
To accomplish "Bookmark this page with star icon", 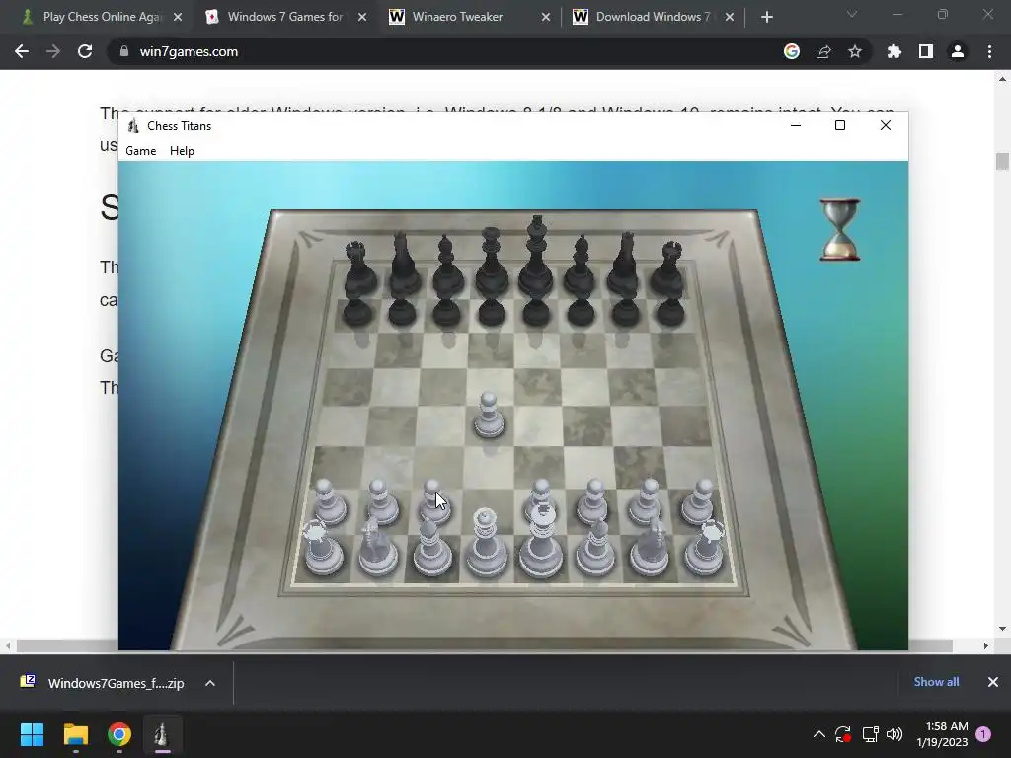I will [855, 51].
